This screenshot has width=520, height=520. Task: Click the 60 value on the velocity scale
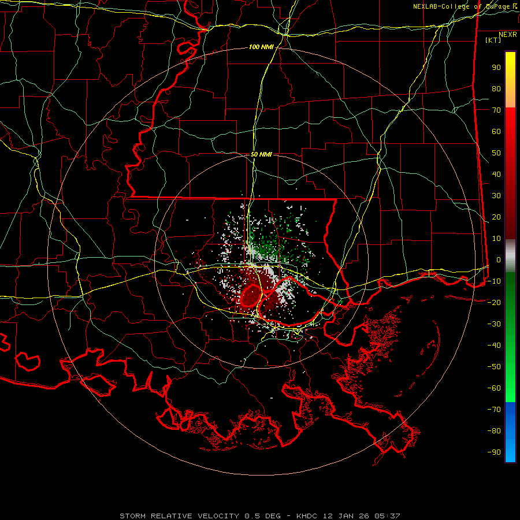pyautogui.click(x=496, y=132)
